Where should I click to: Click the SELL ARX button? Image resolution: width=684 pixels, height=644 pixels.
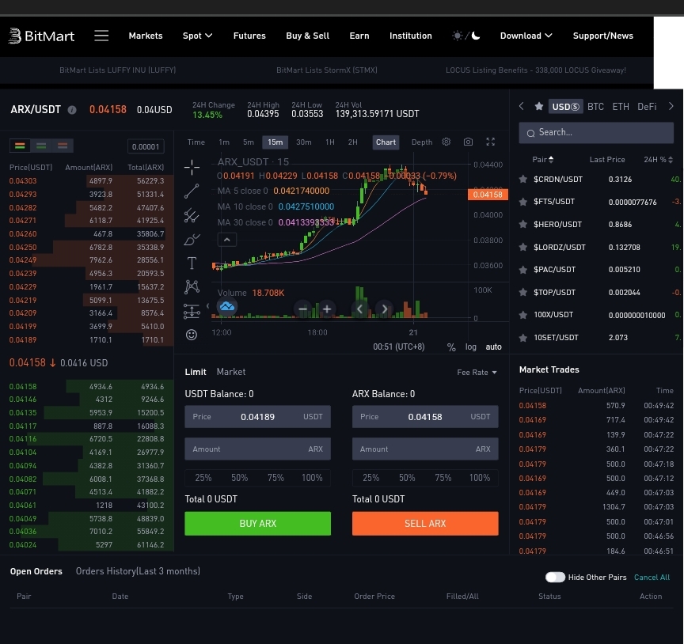(x=425, y=523)
